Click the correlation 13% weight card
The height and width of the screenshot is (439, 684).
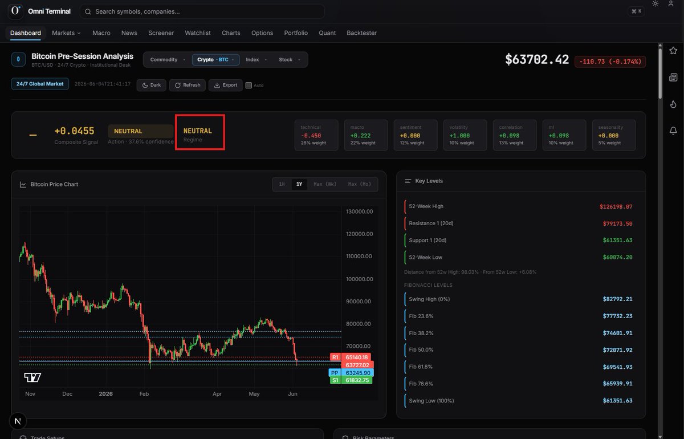coord(515,135)
